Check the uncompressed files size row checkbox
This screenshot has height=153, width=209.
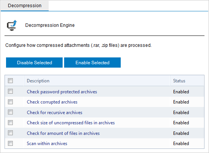[x=11, y=122]
